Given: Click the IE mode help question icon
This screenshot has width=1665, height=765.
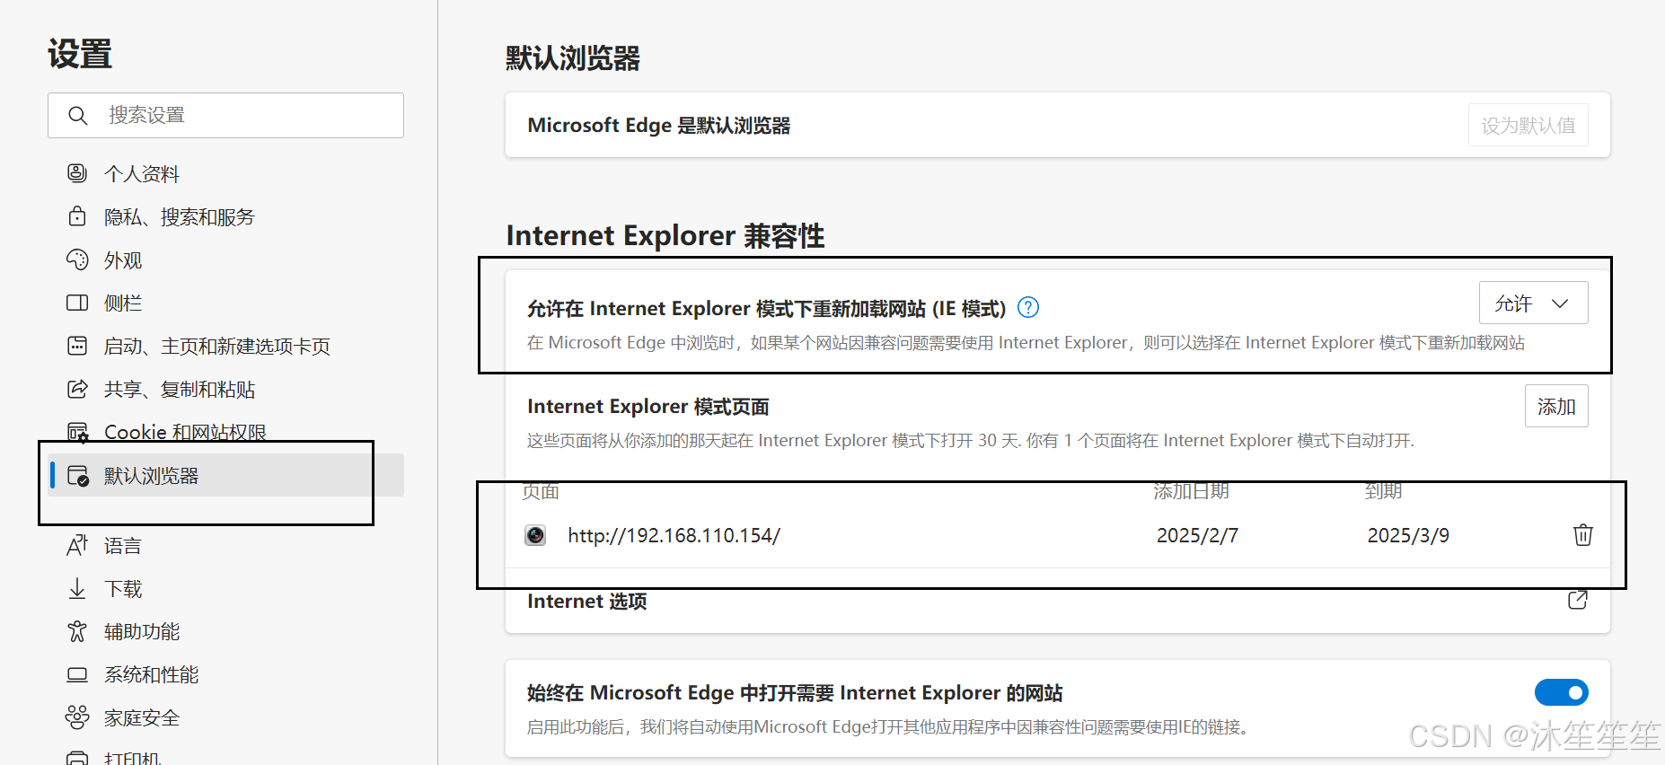Looking at the screenshot, I should tap(1028, 308).
